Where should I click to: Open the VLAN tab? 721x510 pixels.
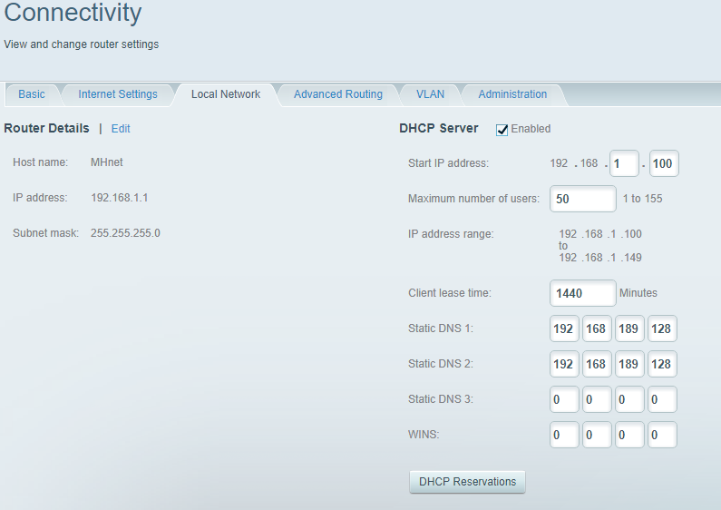tap(430, 94)
